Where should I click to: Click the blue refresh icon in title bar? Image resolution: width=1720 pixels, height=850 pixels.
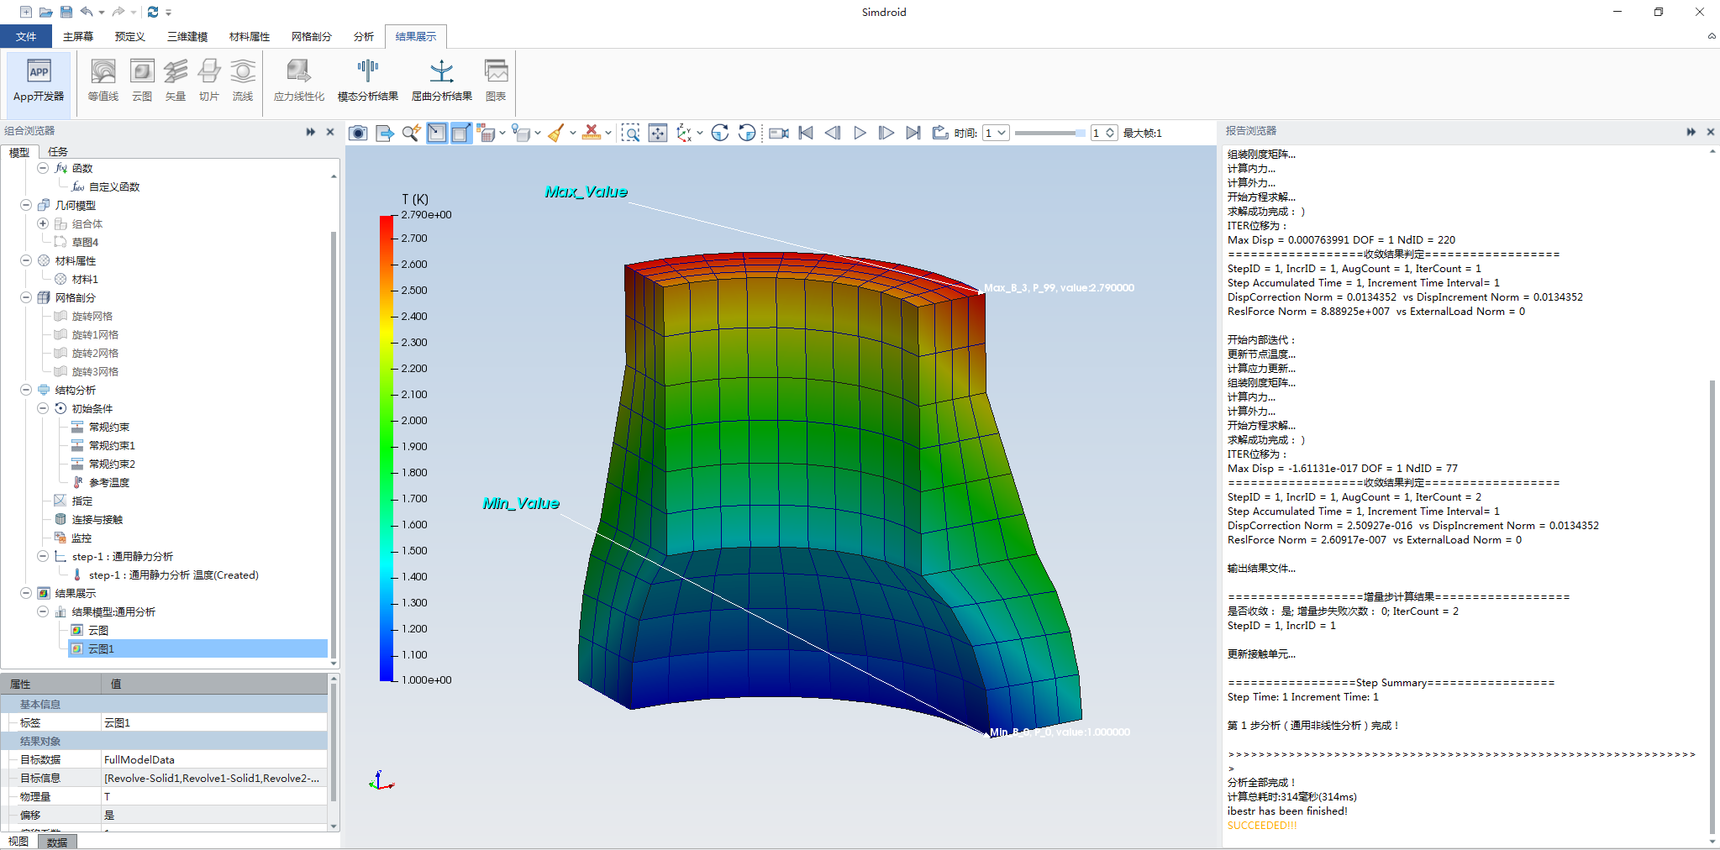(x=152, y=12)
